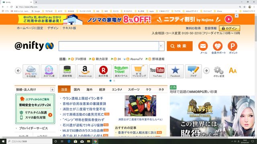Open headline 石川遼が逆転で3年ぶり優勝

tap(83, 125)
